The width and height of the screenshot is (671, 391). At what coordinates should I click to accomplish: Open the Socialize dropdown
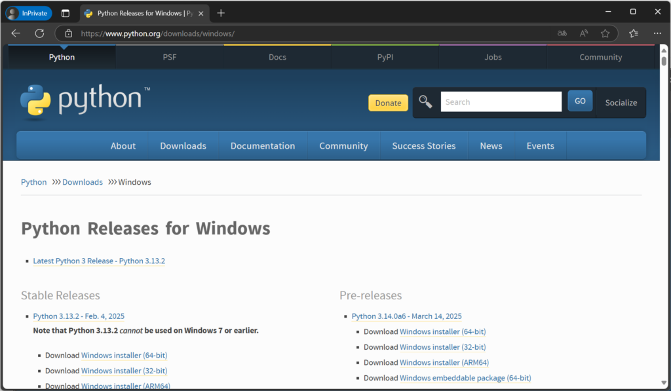621,103
